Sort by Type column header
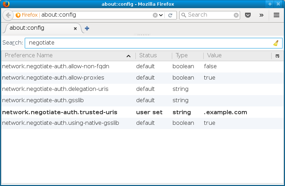 187,56
